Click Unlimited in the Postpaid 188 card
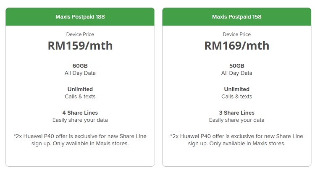 80,89
